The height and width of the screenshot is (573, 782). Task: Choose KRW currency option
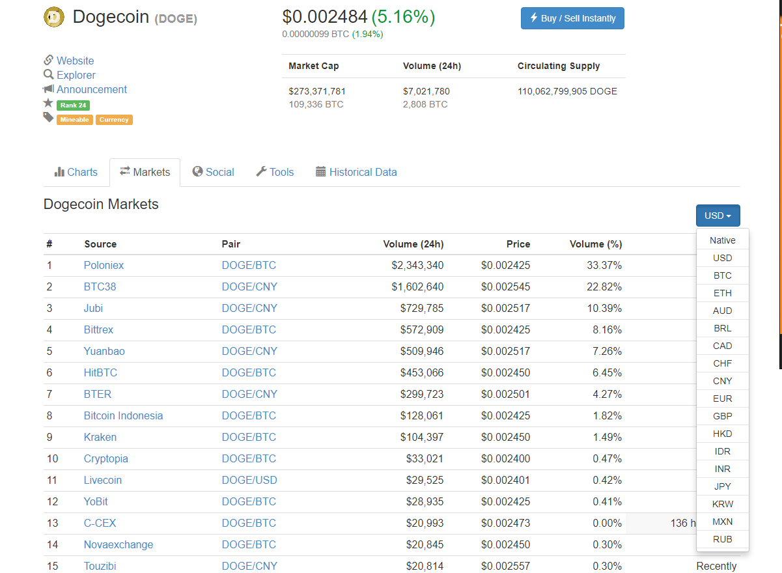click(x=723, y=504)
